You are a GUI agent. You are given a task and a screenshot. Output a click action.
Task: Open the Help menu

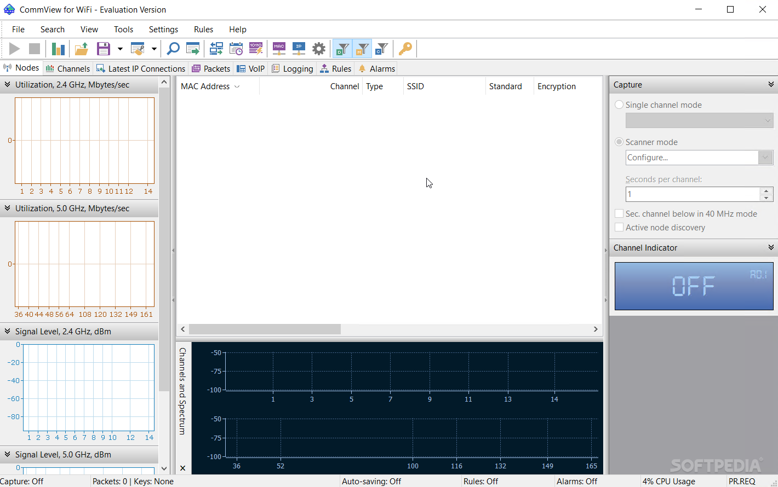pyautogui.click(x=238, y=30)
